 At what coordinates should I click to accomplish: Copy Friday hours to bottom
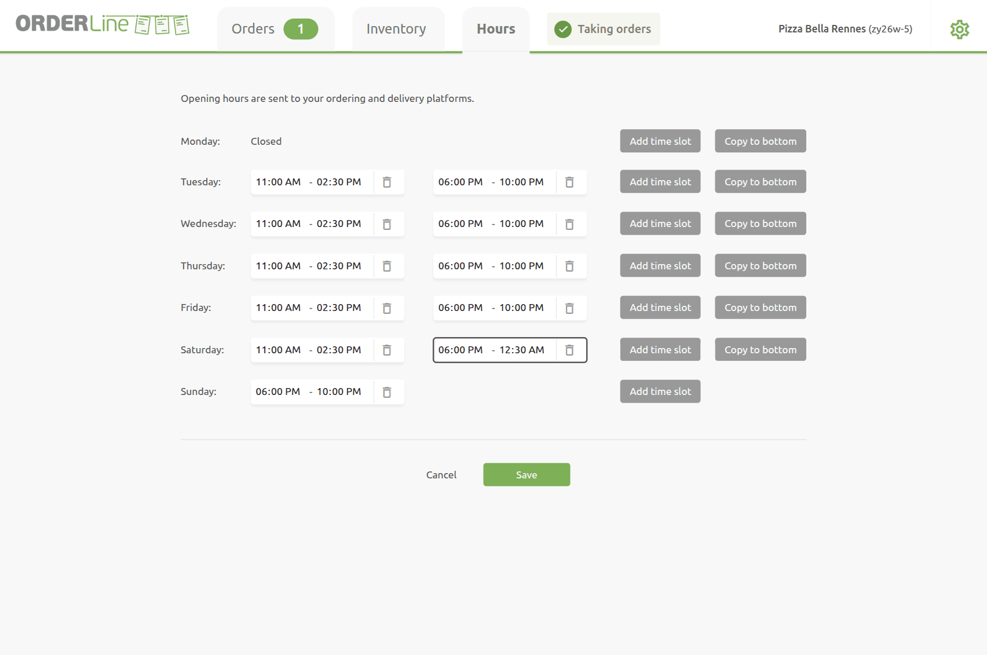coord(761,308)
